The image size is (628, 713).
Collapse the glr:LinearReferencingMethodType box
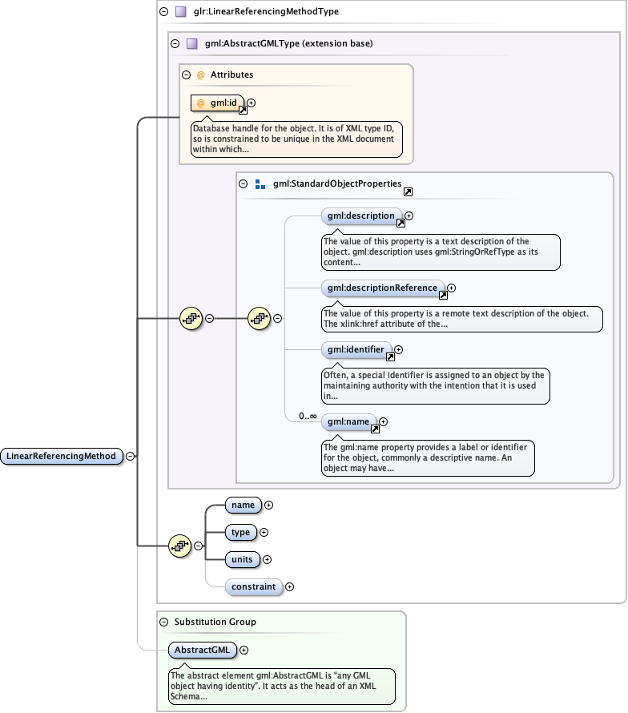pos(163,12)
